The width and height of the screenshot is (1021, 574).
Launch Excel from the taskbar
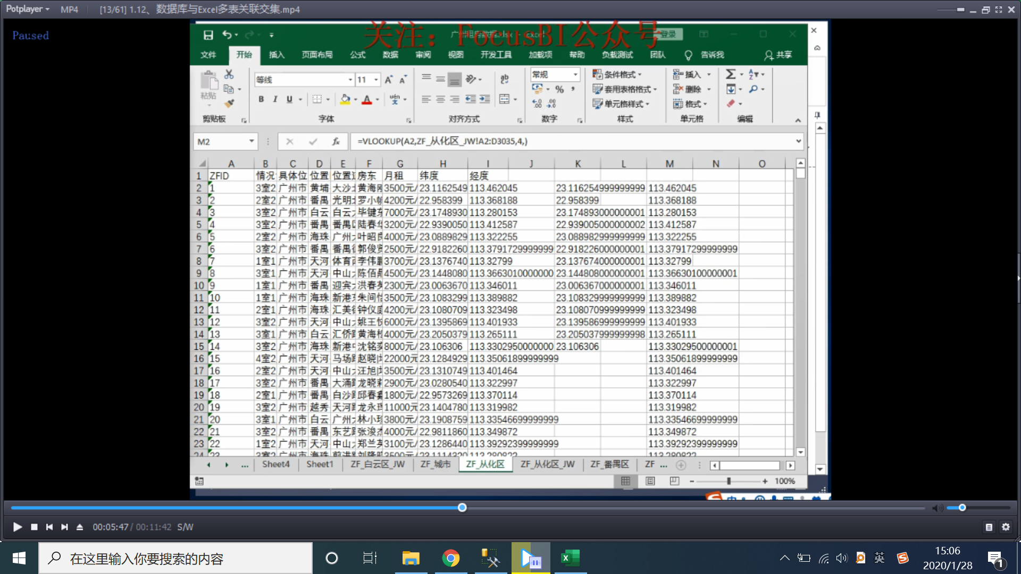click(570, 558)
